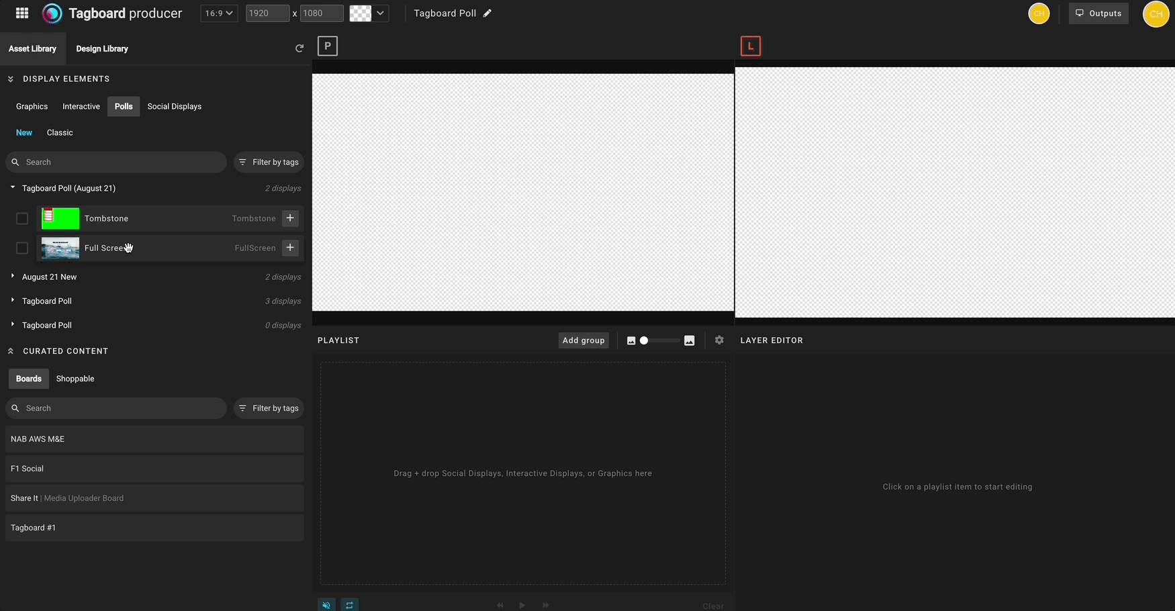Select the New polls filter
Viewport: 1175px width, 611px height.
coord(24,133)
